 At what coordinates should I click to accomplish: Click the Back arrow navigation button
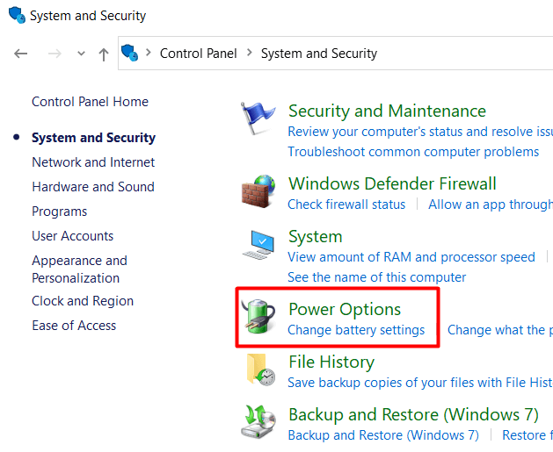pos(21,54)
